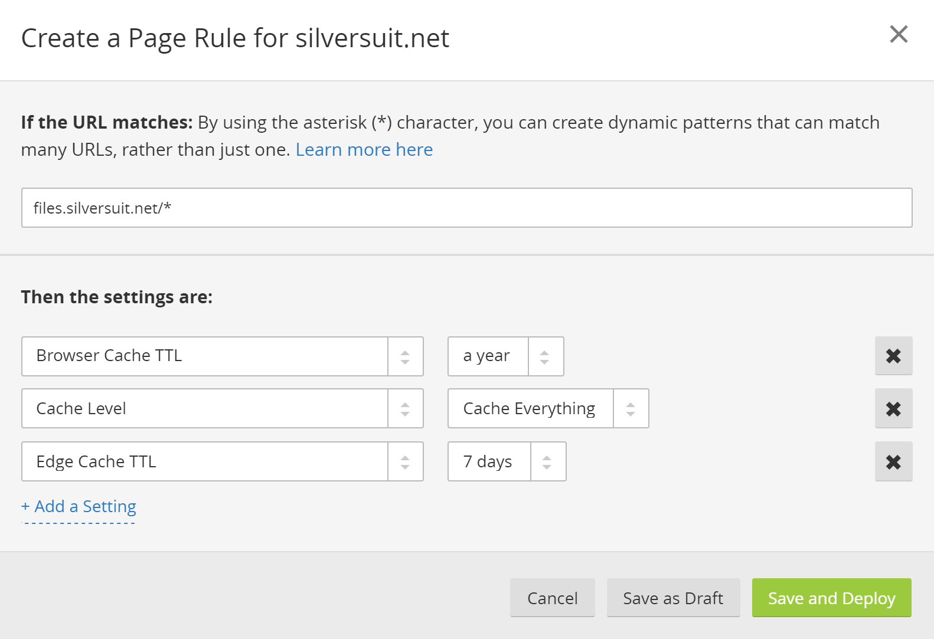Close the Create a Page Rule dialog
Image resolution: width=934 pixels, height=639 pixels.
coord(898,34)
